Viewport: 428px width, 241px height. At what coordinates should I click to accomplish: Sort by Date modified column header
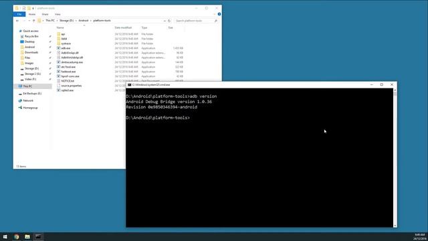pyautogui.click(x=123, y=27)
